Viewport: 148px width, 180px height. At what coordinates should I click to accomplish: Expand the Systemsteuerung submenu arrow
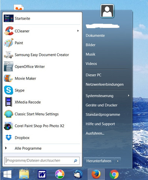click(128, 96)
